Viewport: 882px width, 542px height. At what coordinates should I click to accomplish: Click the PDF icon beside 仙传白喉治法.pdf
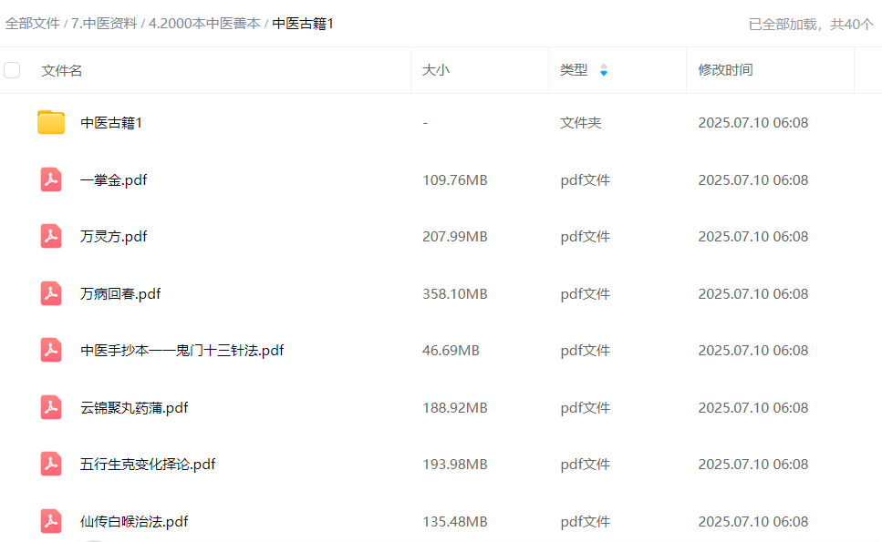[x=51, y=522]
